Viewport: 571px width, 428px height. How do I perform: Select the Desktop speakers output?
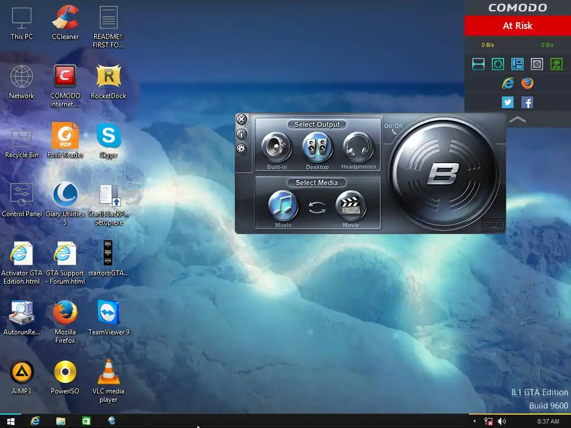[317, 147]
